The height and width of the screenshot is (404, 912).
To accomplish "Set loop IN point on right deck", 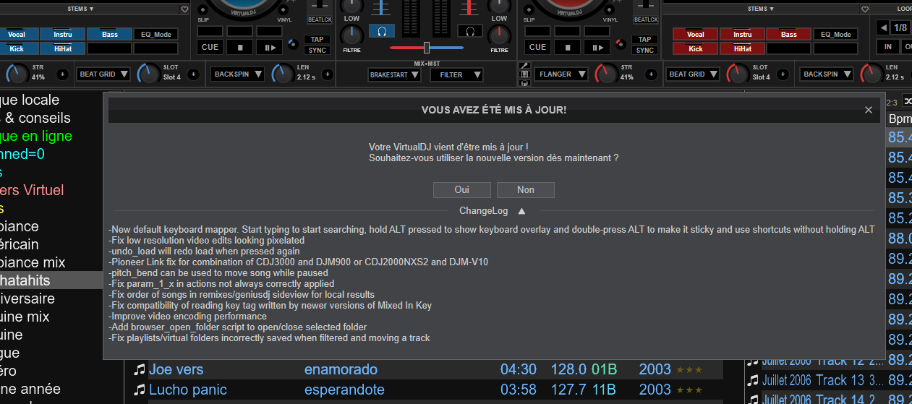I will click(x=887, y=46).
